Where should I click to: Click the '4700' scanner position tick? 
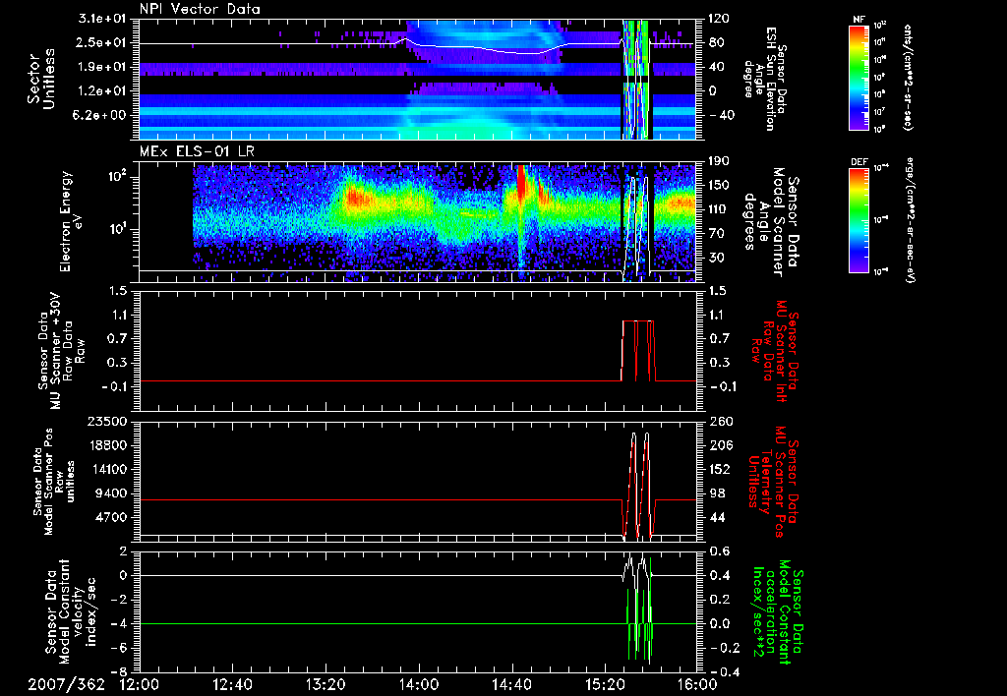[112, 517]
